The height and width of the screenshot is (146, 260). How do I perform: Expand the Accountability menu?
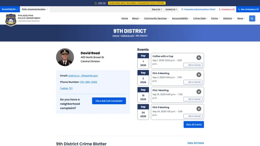181,18
